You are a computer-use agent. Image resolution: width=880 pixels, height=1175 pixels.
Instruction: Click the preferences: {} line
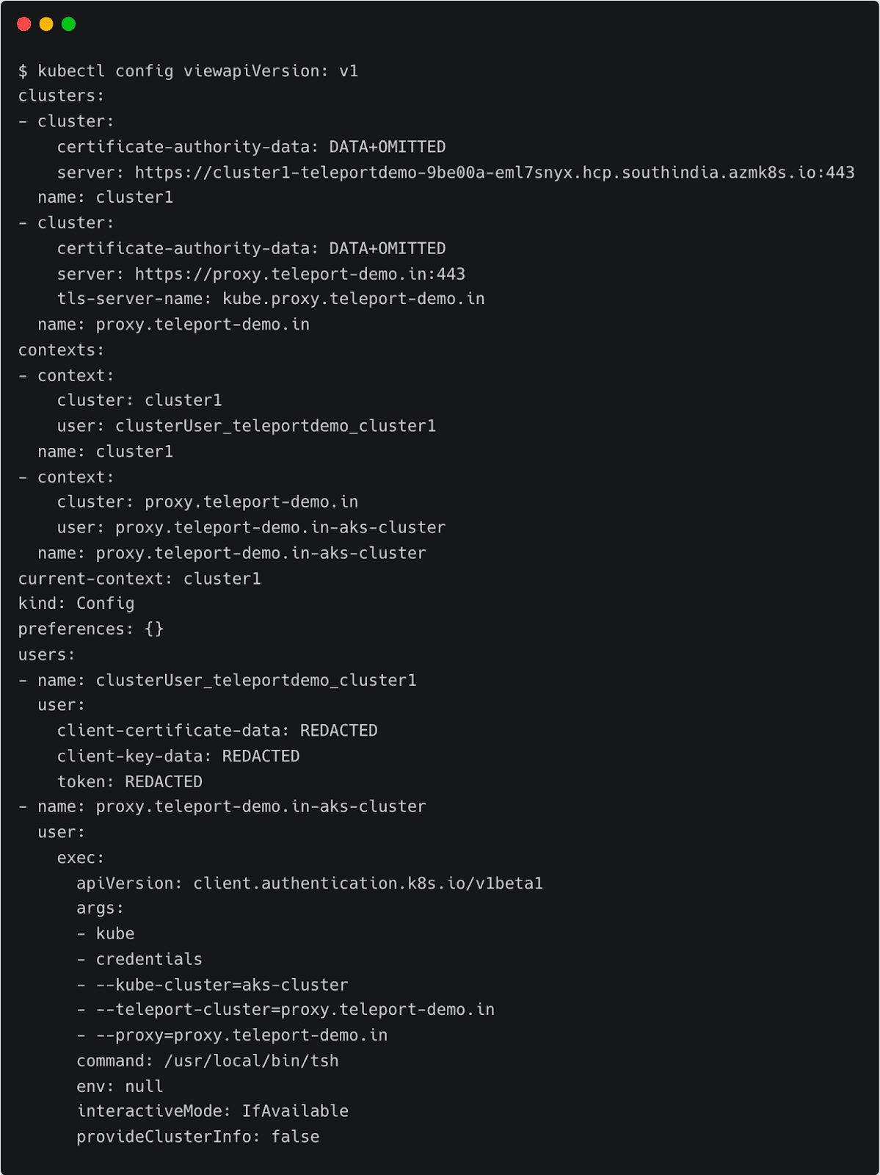tap(91, 629)
